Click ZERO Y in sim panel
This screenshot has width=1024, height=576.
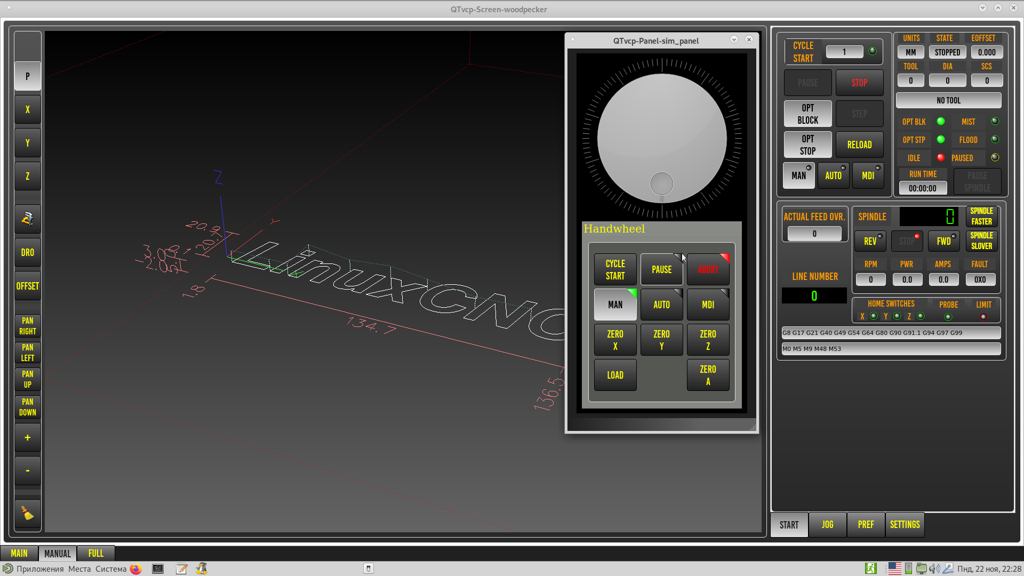tap(662, 340)
